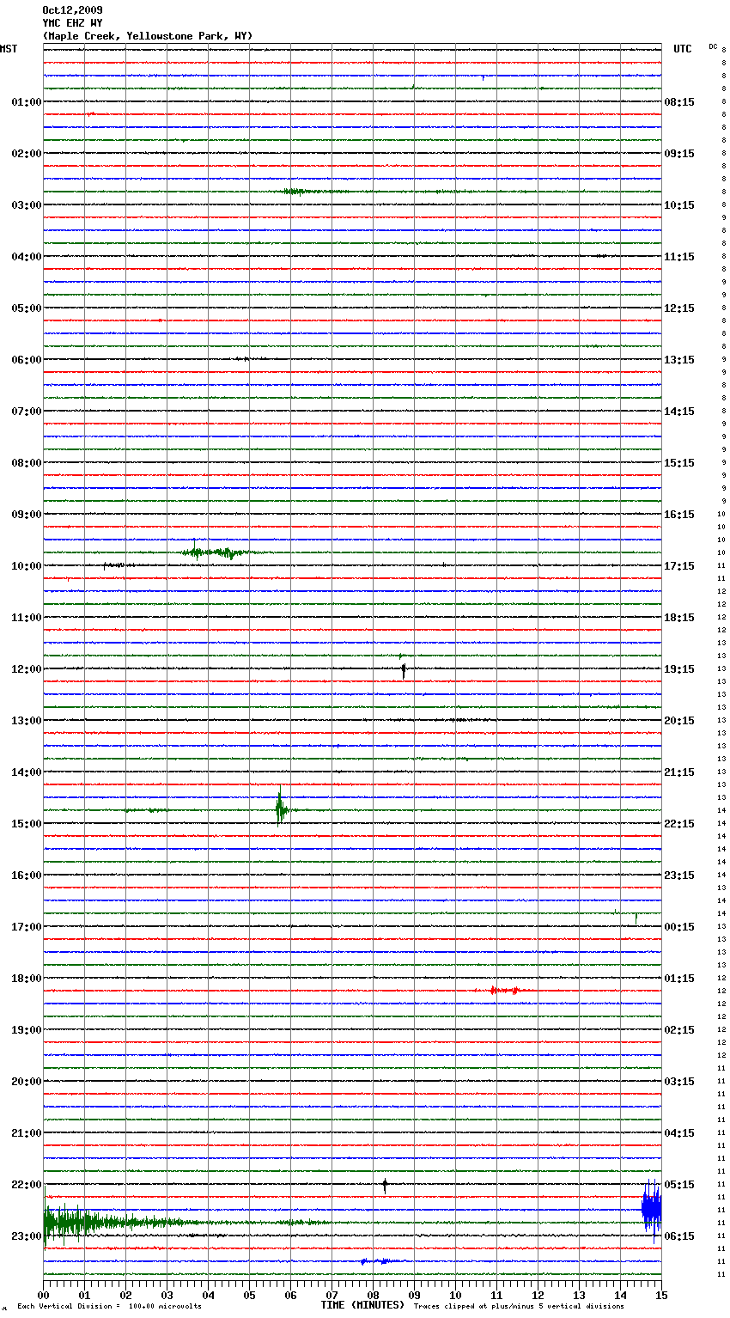Select the '02:00' MST time label
The image size is (730, 1318).
27,154
